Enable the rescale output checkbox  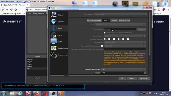[102, 46]
